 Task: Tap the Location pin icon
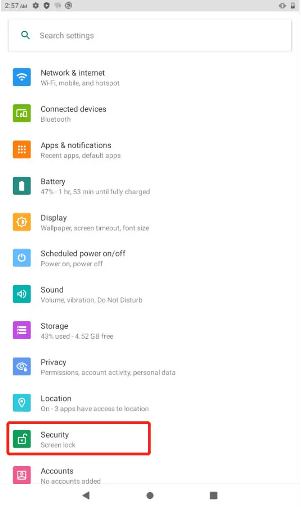(22, 402)
